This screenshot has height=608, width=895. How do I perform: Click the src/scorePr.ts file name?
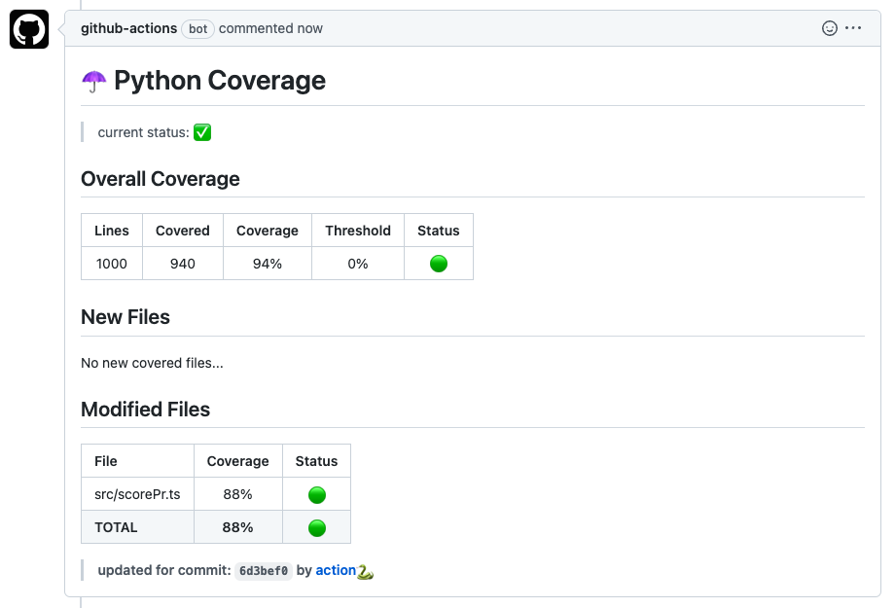coord(137,493)
